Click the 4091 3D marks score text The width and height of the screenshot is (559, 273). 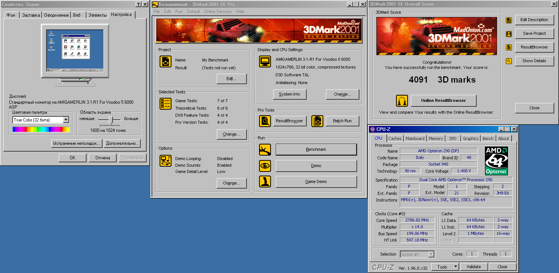(442, 80)
